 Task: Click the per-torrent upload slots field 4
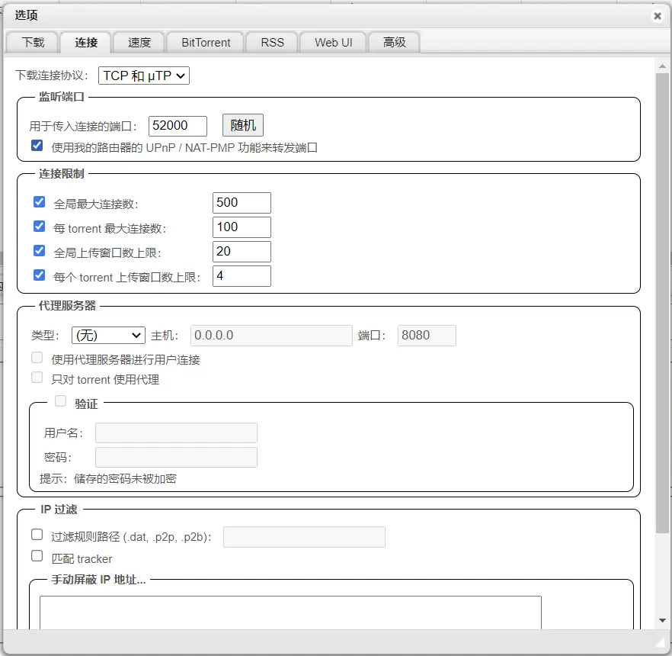(x=242, y=276)
